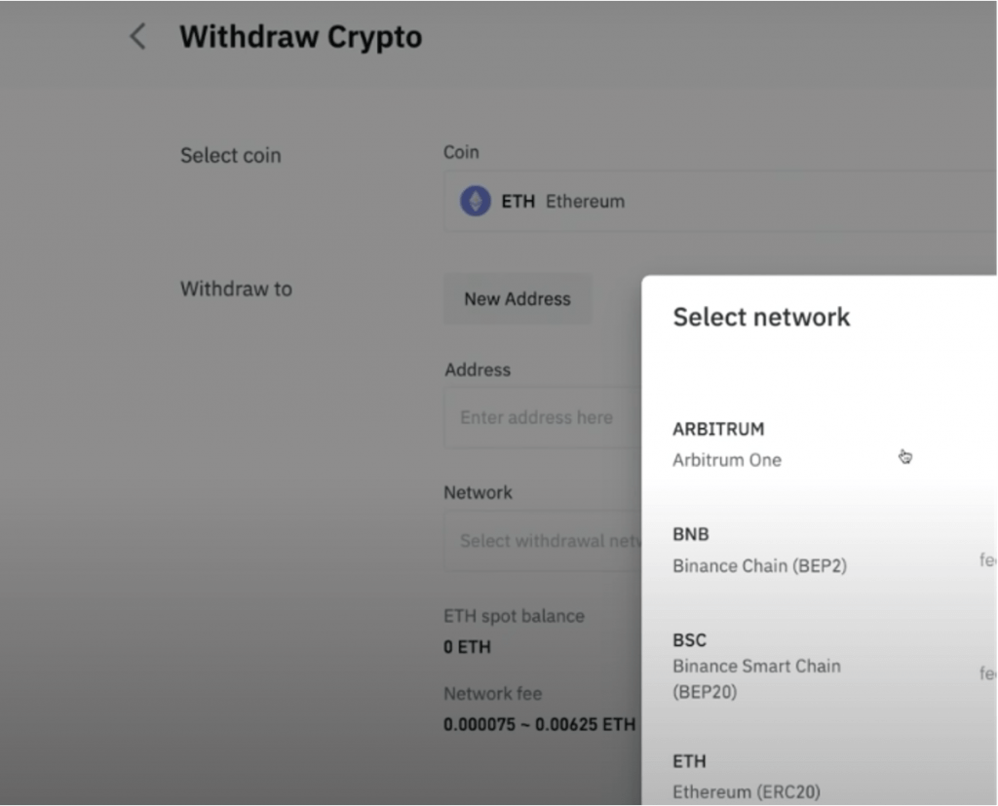Viewport: 998px width, 806px height.
Task: Click the back arrow beside Withdraw Crypto
Action: point(137,37)
